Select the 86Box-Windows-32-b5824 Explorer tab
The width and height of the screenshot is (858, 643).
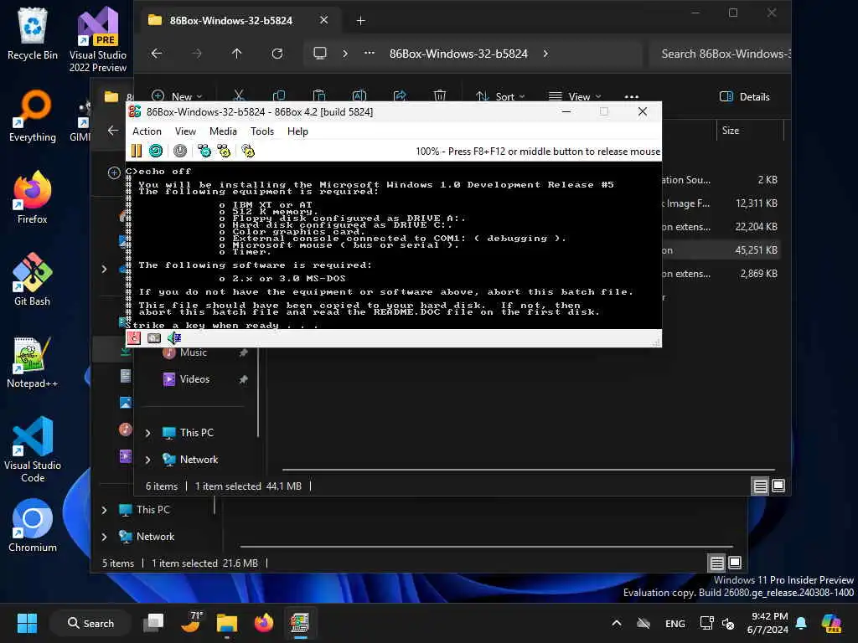pos(239,21)
